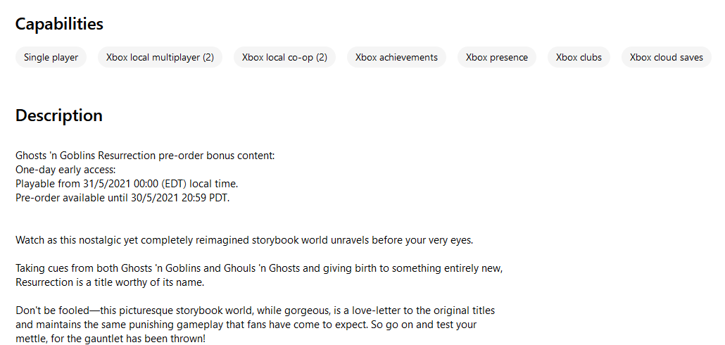Select the Xbox presence chip

496,58
